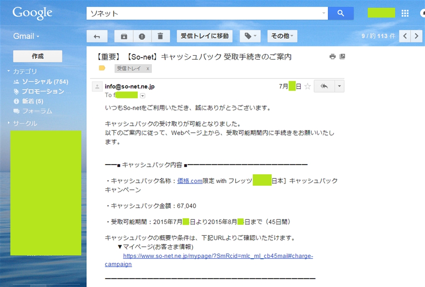This screenshot has width=425, height=287.
Task: Expand the サークル section
Action: pyautogui.click(x=9, y=123)
